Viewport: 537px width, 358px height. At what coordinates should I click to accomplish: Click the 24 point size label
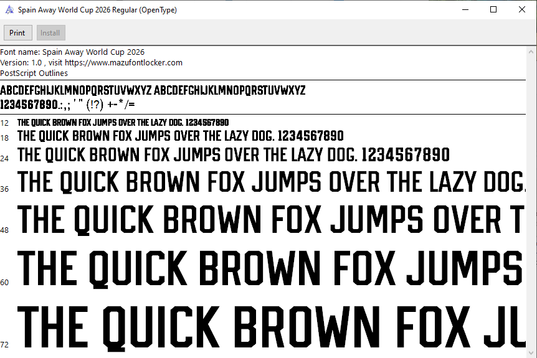pos(5,158)
